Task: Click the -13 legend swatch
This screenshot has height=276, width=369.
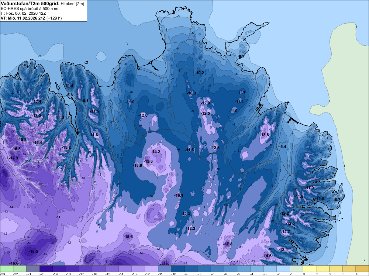Action: point(138,269)
